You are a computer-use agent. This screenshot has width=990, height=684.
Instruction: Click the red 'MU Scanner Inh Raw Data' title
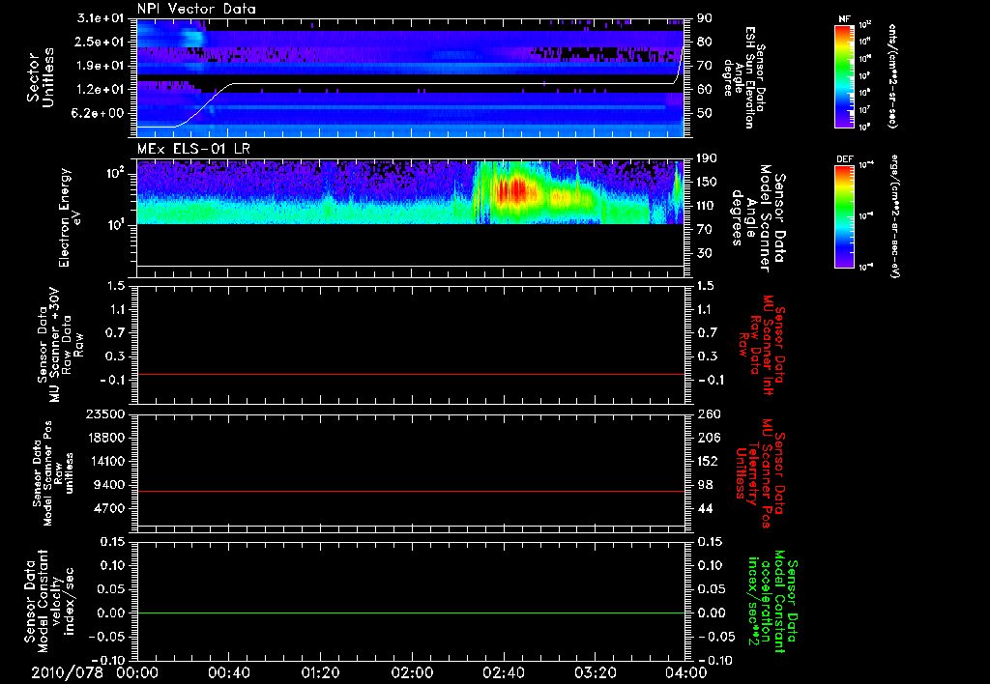pos(762,345)
